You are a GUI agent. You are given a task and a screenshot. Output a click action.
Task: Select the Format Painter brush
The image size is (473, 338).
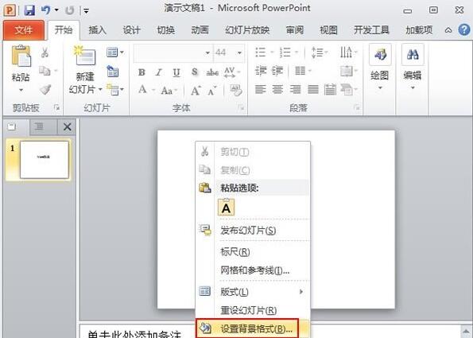tap(45, 89)
